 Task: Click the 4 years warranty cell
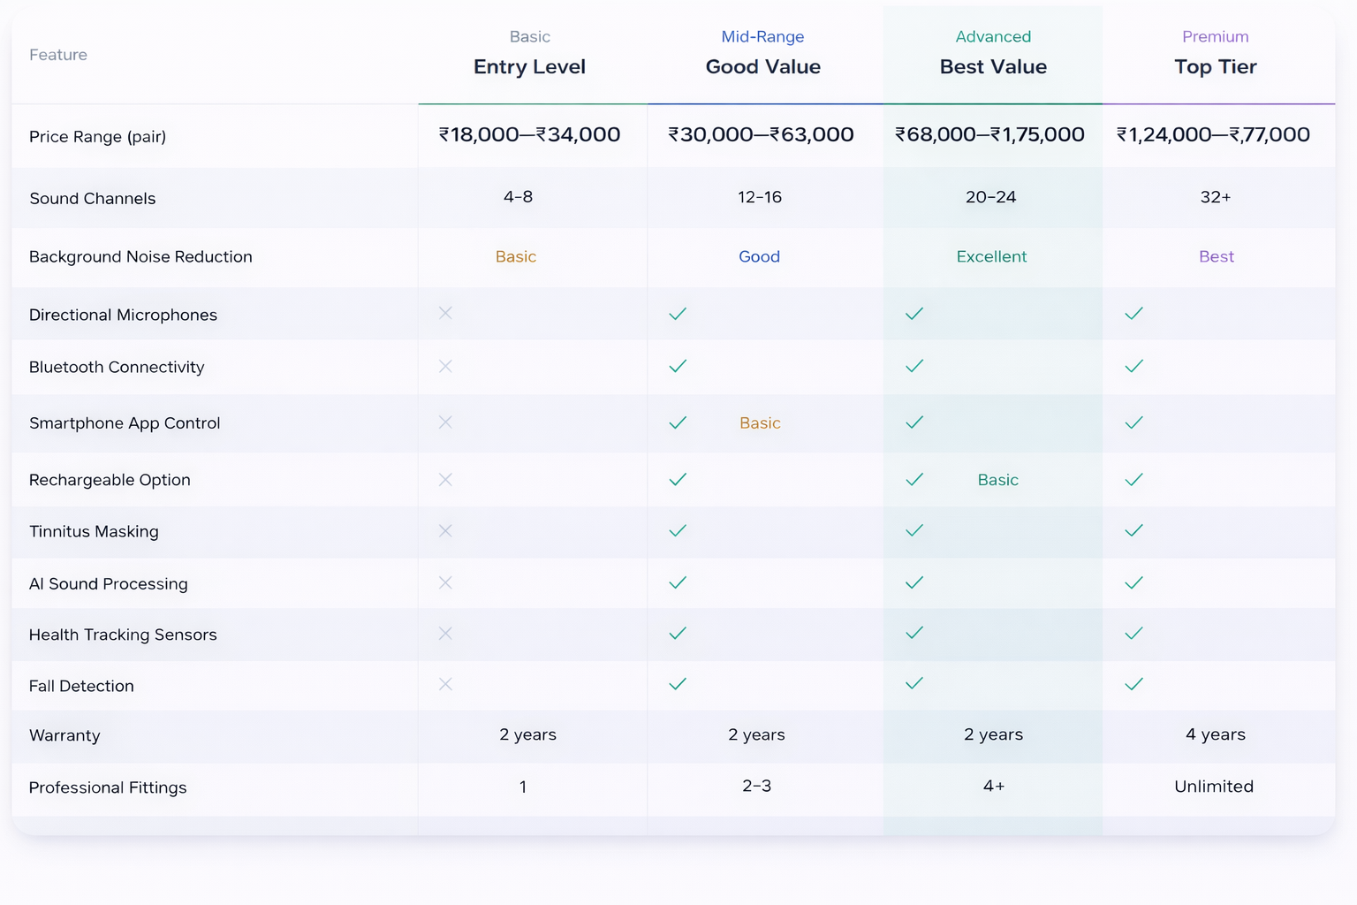point(1215,734)
